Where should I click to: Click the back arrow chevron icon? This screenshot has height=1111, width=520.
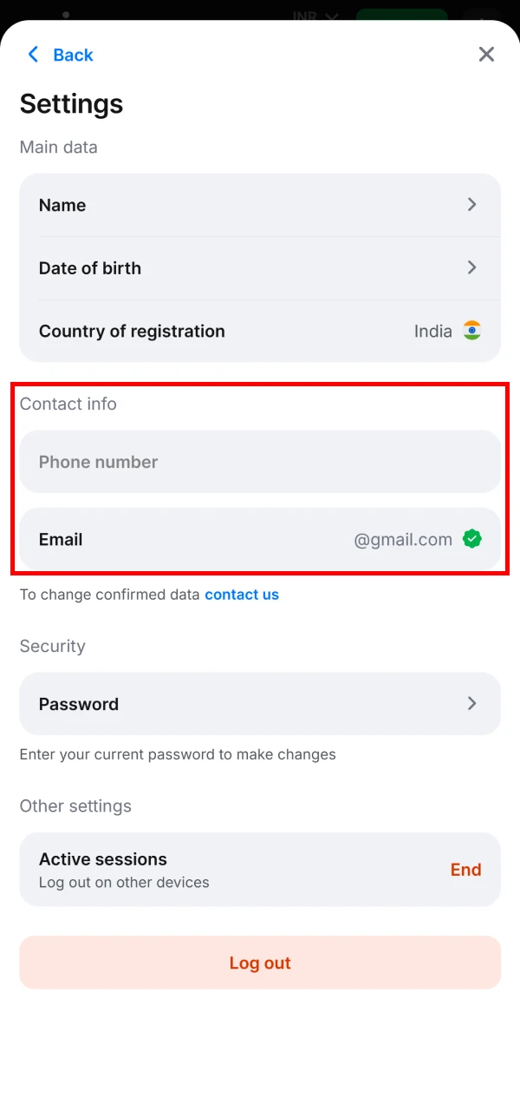33,54
